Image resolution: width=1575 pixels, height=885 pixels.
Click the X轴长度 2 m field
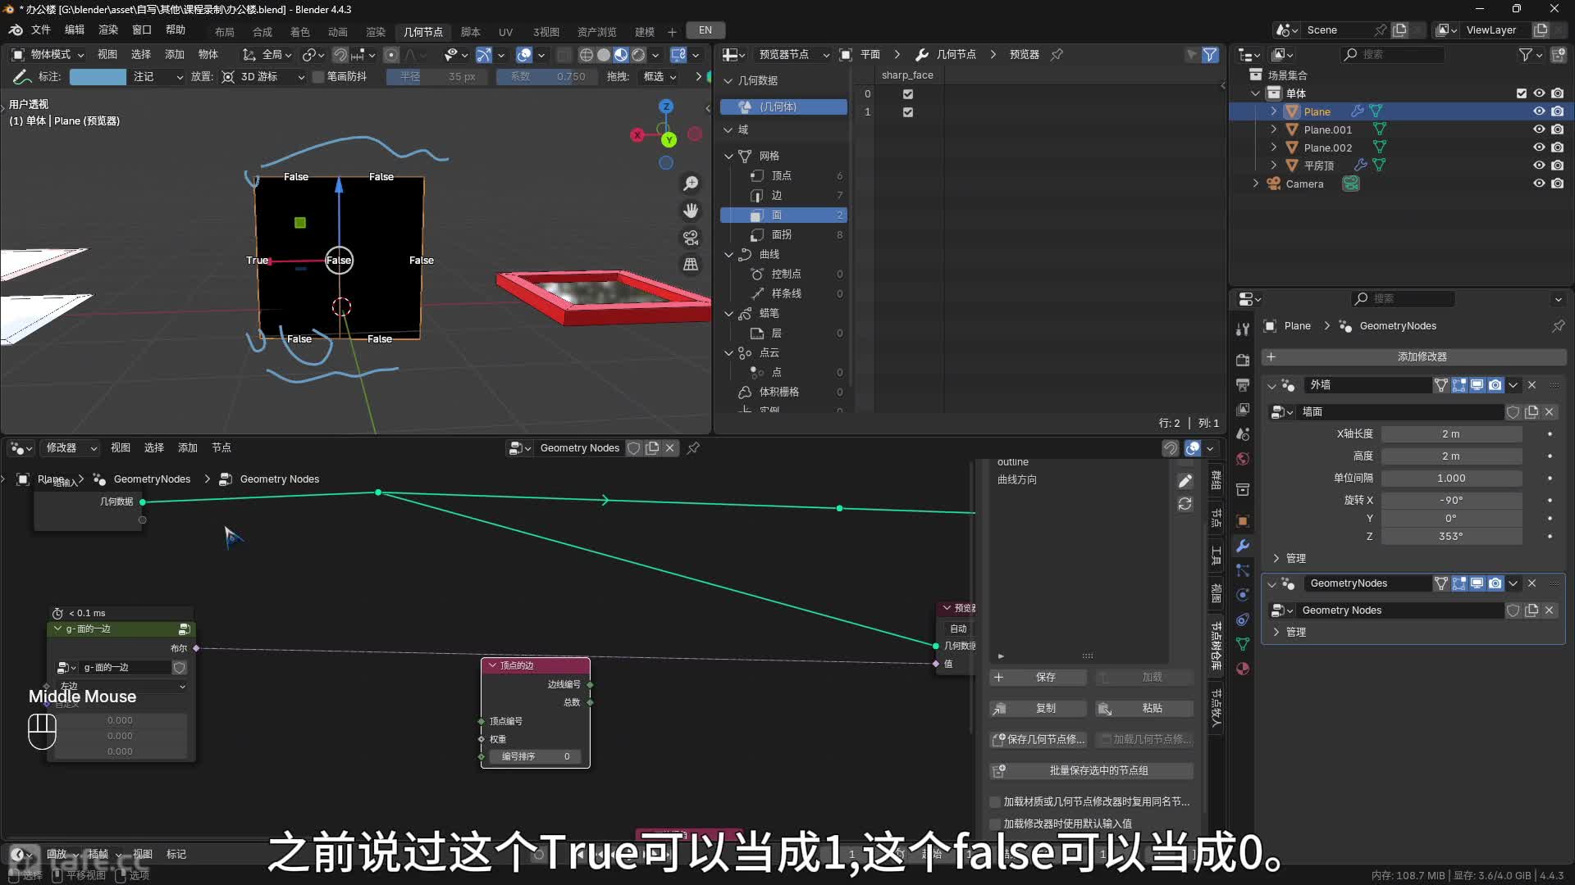(x=1450, y=434)
